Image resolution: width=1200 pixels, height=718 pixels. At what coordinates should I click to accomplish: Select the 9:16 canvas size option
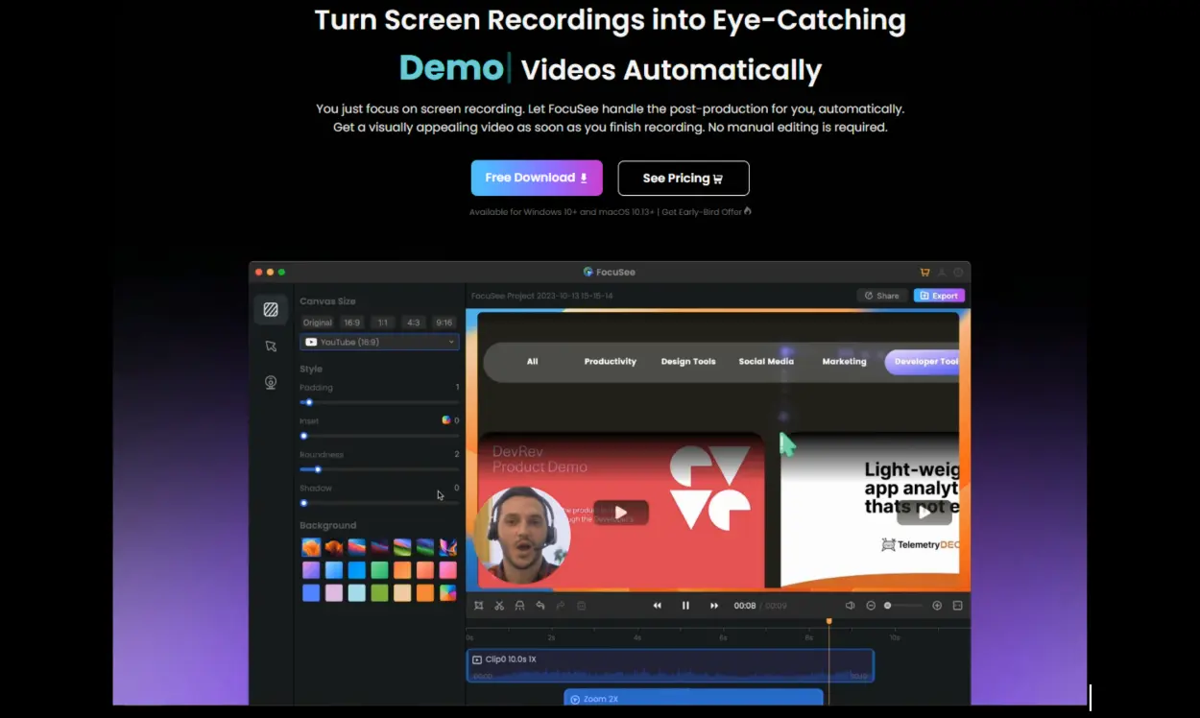point(444,323)
